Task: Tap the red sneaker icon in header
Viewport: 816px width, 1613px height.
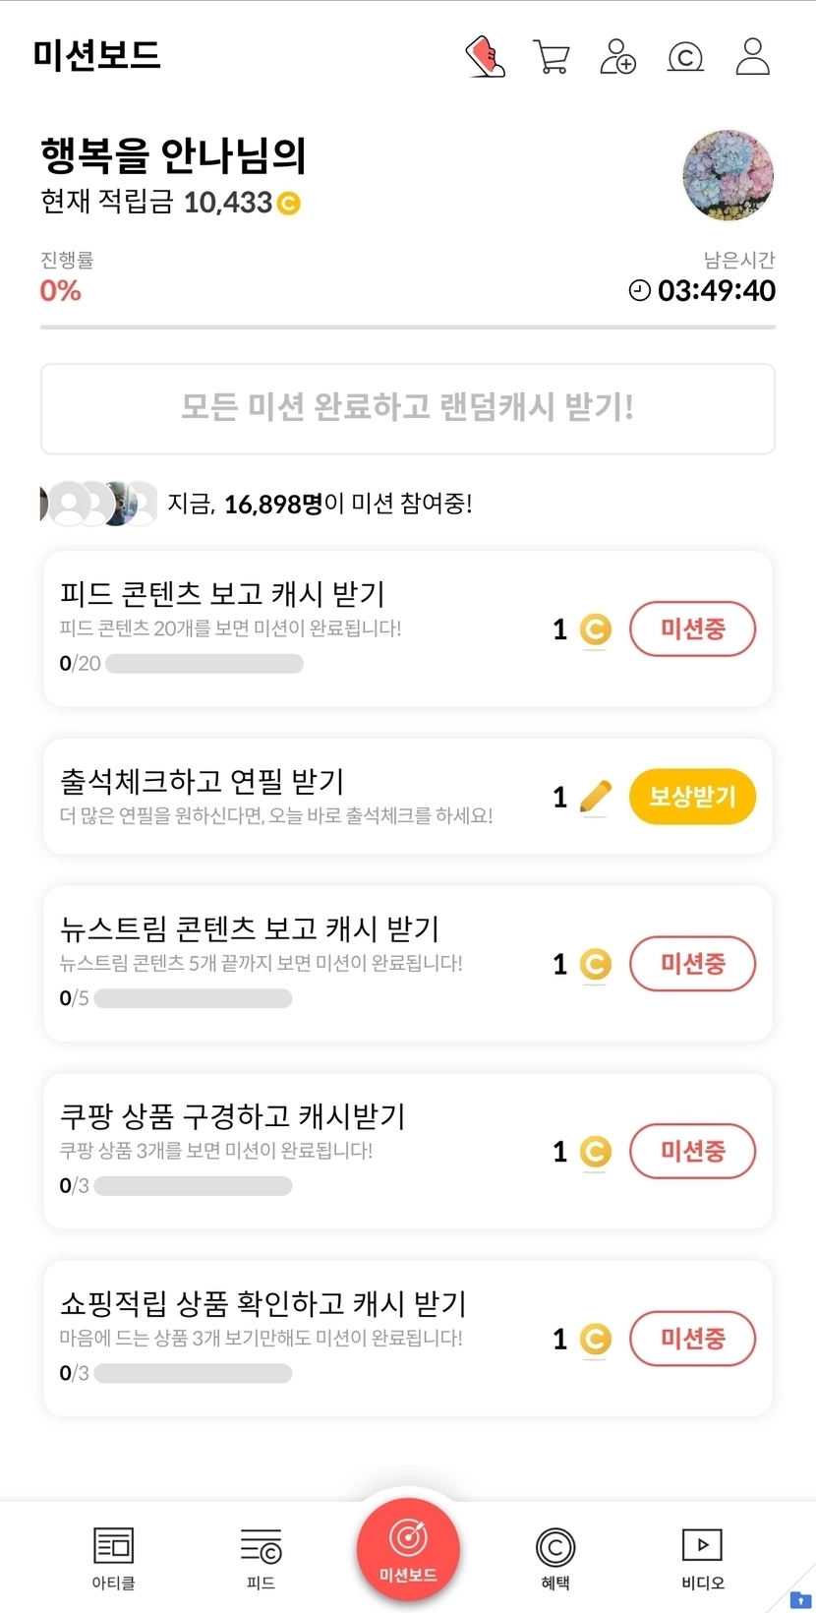Action: click(485, 57)
